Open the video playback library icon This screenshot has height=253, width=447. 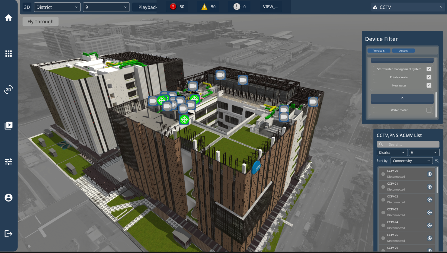click(x=9, y=126)
